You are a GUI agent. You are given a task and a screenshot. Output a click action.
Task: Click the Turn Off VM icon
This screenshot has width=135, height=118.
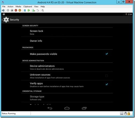coord(12,10)
